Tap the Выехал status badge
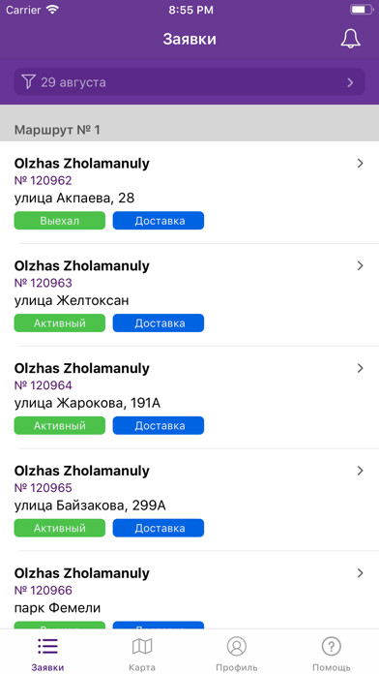379x674 pixels. pos(60,221)
